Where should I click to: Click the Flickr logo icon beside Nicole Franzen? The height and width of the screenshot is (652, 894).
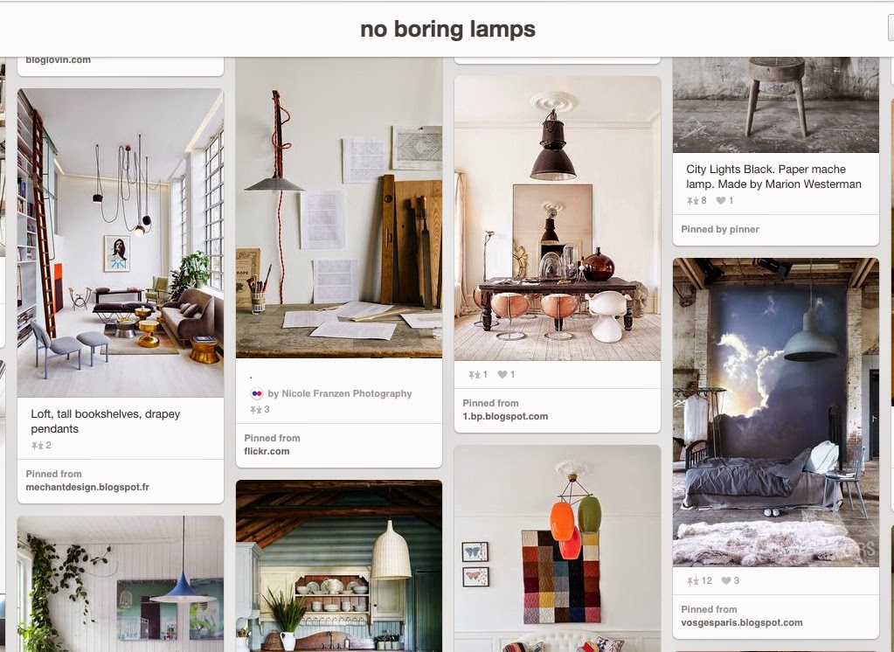coord(257,393)
